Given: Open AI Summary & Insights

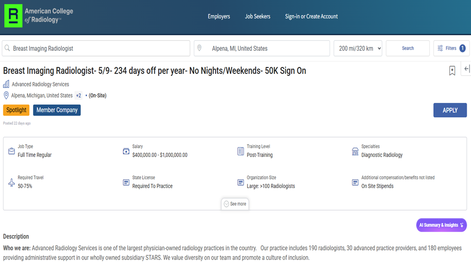Looking at the screenshot, I should point(441,225).
